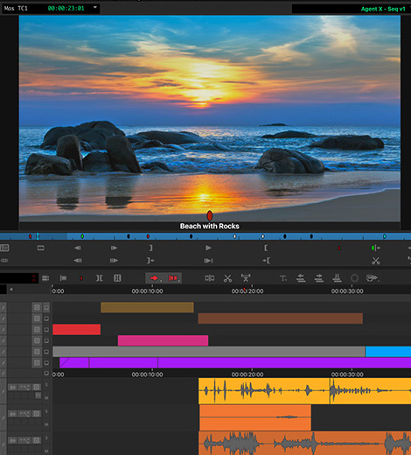411x455 pixels.
Task: Jump to the cyan marker at the position bar's end
Action: tap(385, 236)
